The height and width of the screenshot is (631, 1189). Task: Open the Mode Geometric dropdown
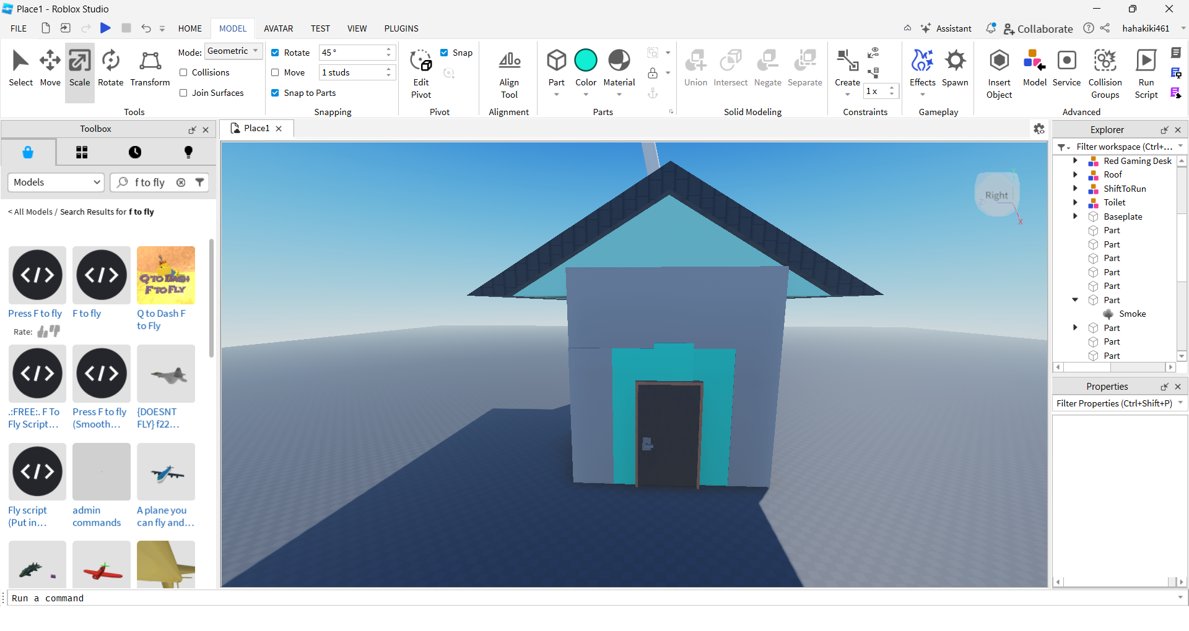click(233, 51)
